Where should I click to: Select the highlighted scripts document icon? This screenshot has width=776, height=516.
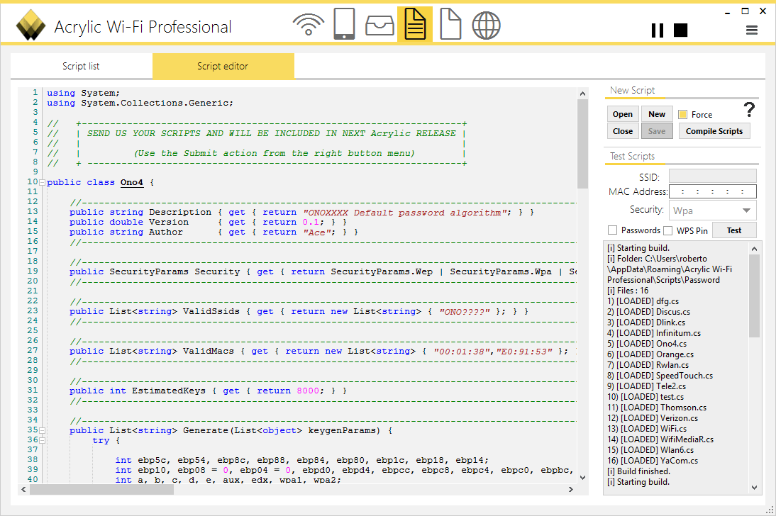(415, 24)
